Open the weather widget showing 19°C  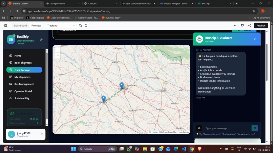pyautogui.click(x=12, y=149)
